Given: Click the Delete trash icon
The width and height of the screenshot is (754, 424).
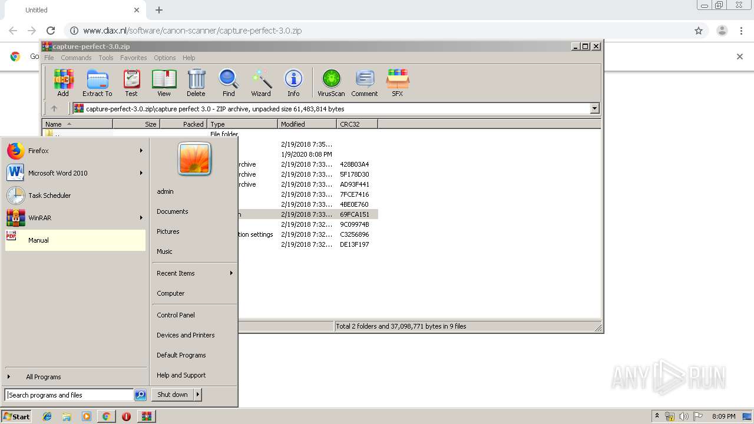Looking at the screenshot, I should point(196,82).
